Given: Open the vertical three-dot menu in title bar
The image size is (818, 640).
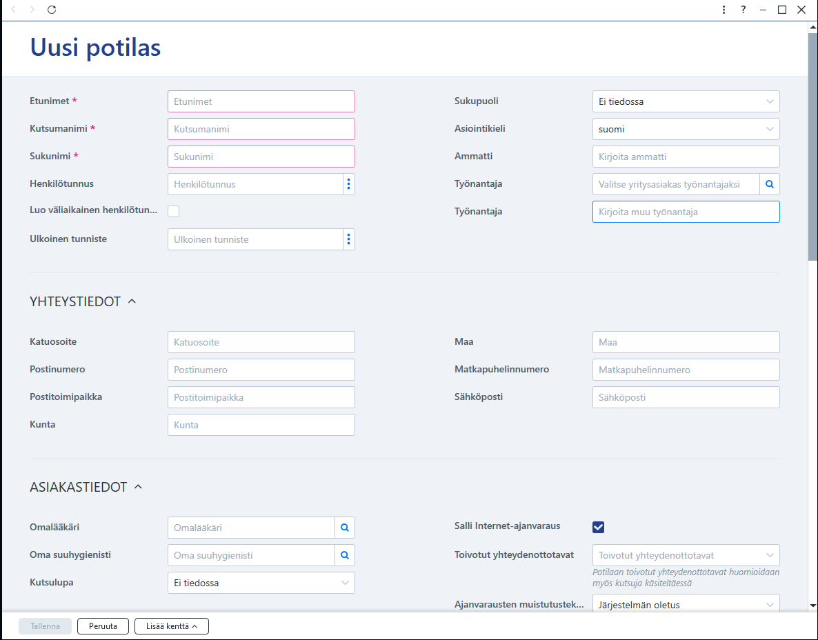Looking at the screenshot, I should (724, 10).
